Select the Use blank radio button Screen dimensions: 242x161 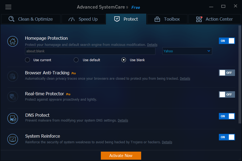tap(124, 60)
